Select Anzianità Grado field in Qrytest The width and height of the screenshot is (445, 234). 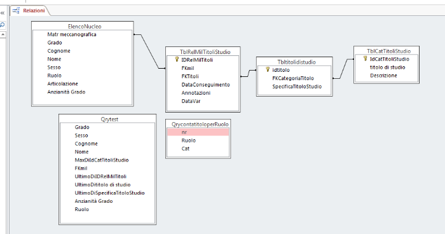(94, 202)
